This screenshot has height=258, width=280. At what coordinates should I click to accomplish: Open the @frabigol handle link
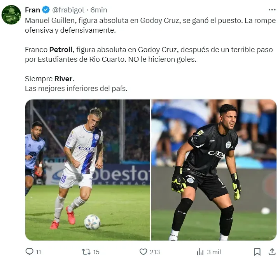[68, 10]
